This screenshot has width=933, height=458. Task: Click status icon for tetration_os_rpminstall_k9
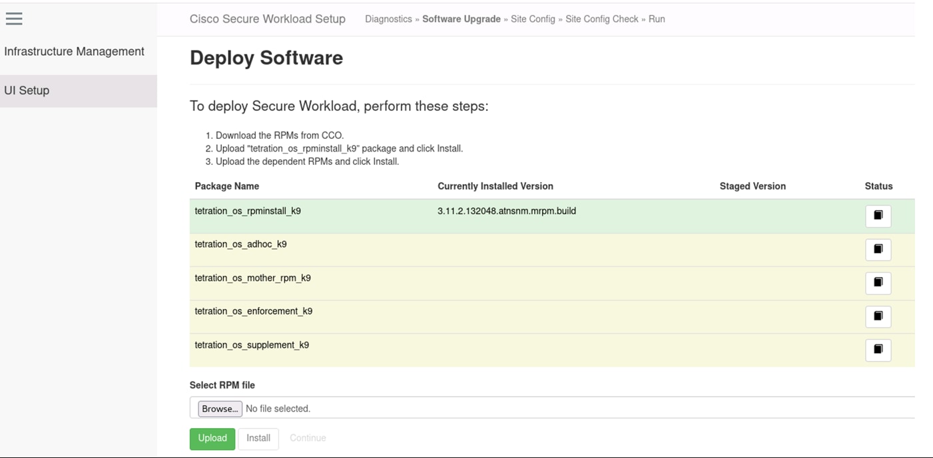pos(878,216)
